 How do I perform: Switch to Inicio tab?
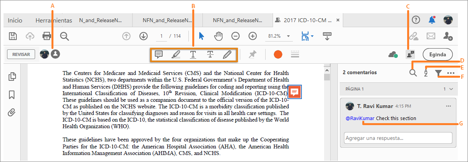(15, 20)
